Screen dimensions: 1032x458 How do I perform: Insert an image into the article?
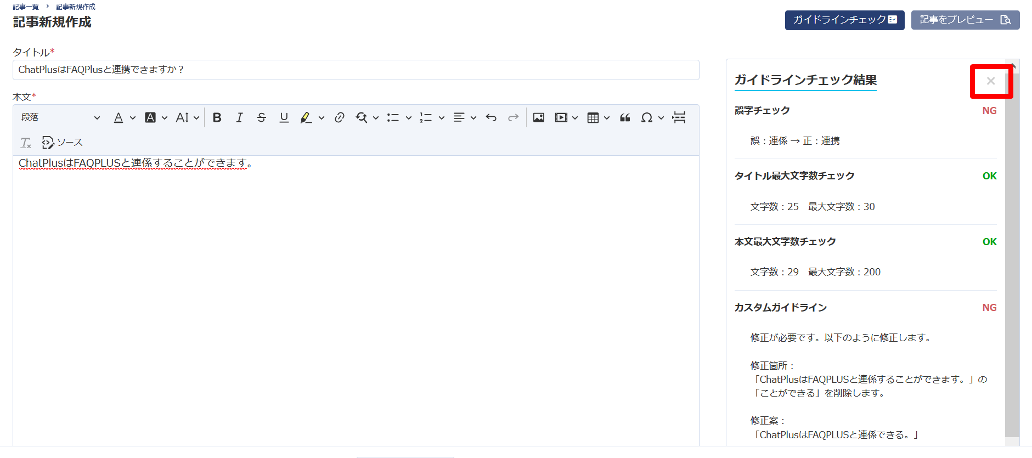(x=539, y=117)
